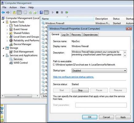
Task: Select Event Viewer icon in tree
Action: 11,29
